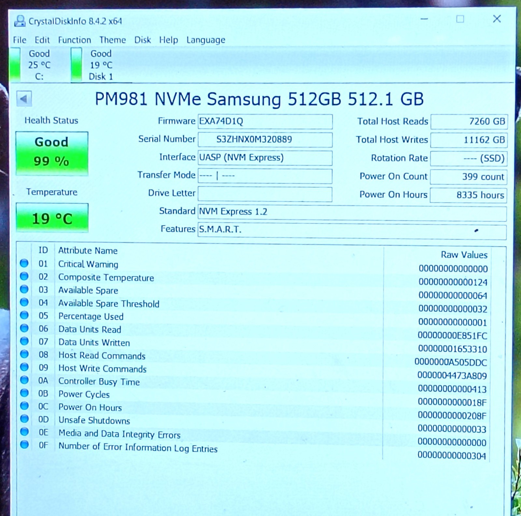Click status circle for Critical Warning

[24, 263]
